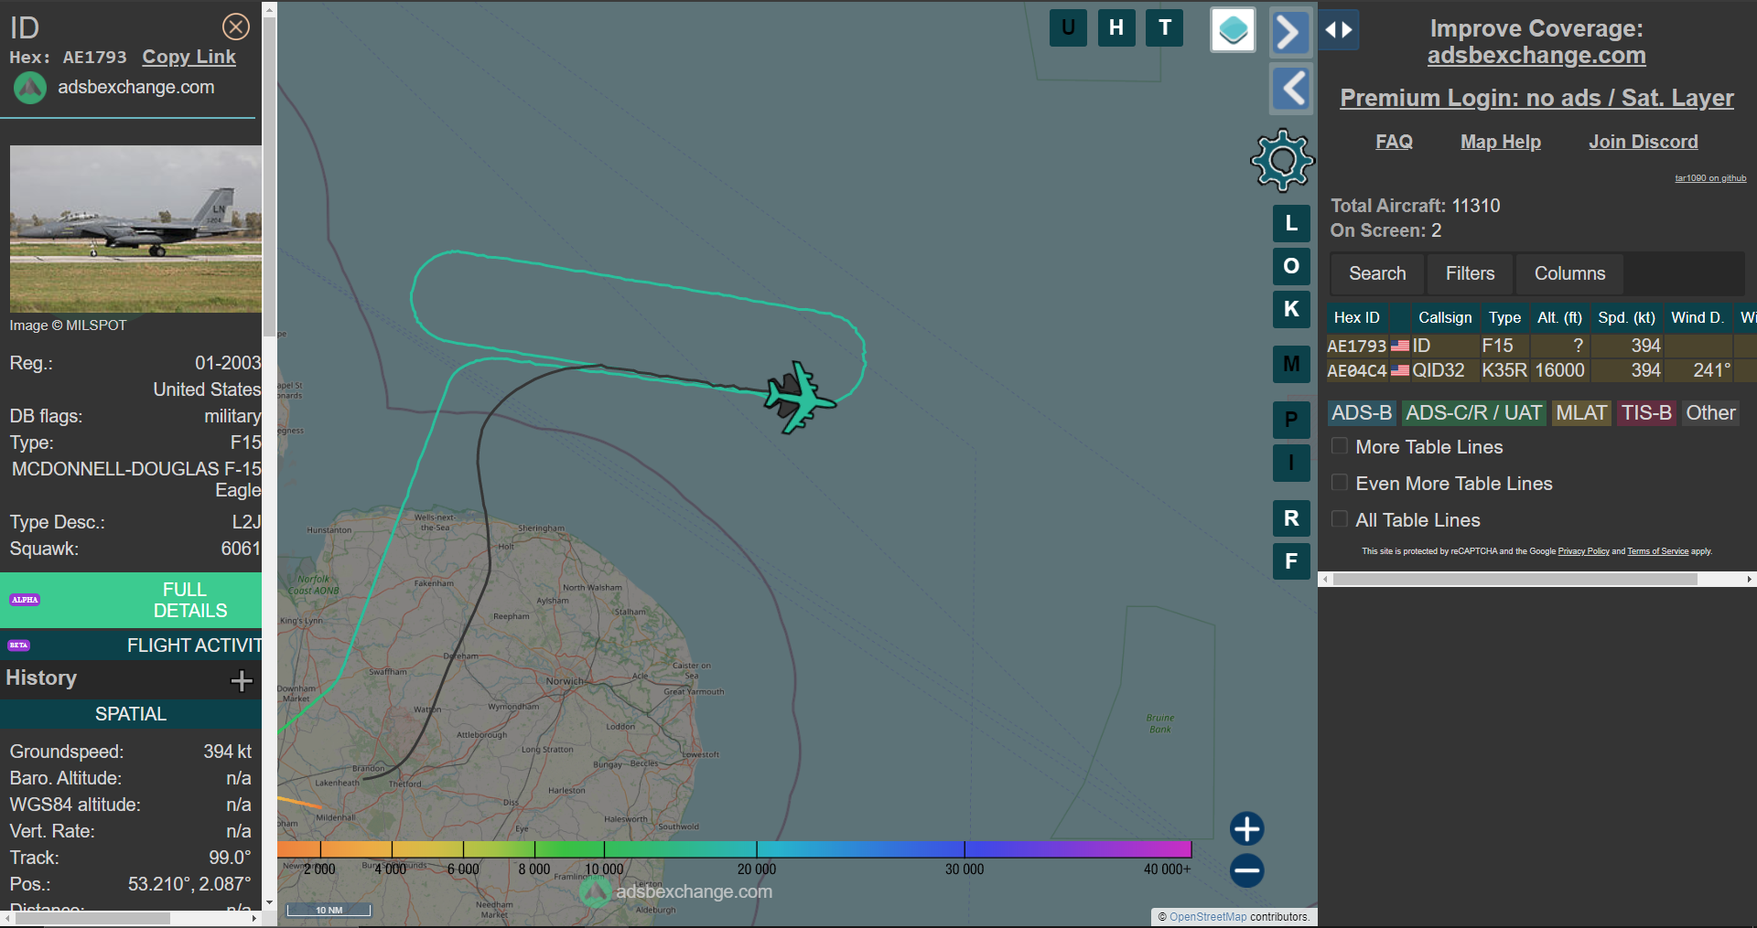Open the Search tab
Screen dimensions: 1757x928
(x=1377, y=273)
